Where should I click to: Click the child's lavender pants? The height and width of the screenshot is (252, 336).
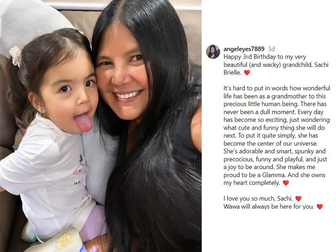click(94, 223)
